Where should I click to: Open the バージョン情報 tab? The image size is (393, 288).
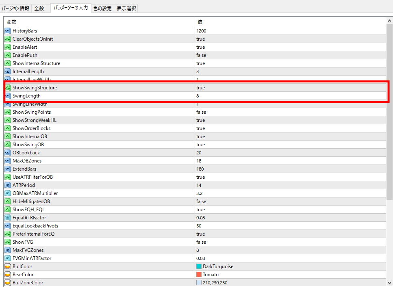tap(15, 8)
